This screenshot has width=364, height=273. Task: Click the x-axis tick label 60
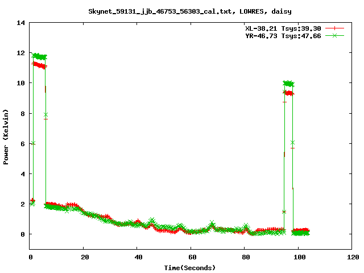pos(192,257)
